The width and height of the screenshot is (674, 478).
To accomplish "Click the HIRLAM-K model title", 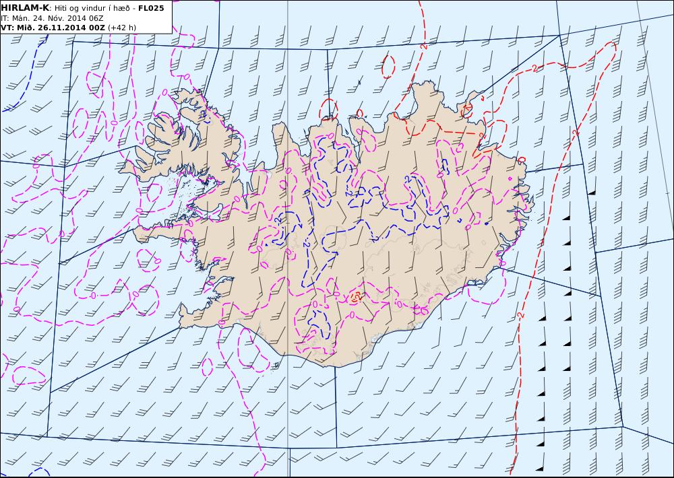I will 25,8.
